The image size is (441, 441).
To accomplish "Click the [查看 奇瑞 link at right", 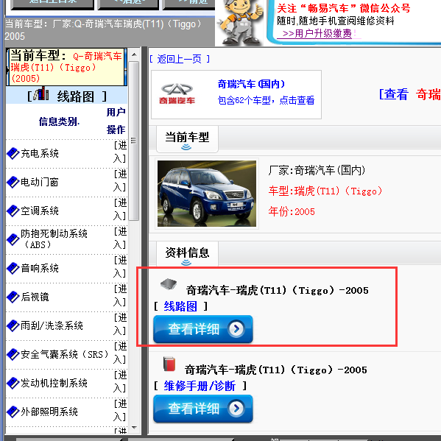I will tap(409, 94).
